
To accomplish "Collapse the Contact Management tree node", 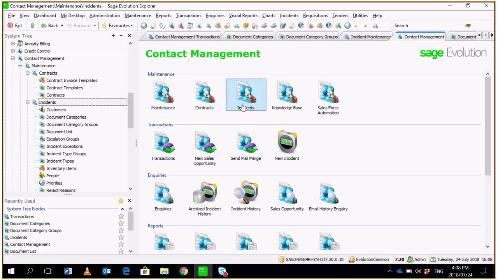I will click(x=13, y=58).
